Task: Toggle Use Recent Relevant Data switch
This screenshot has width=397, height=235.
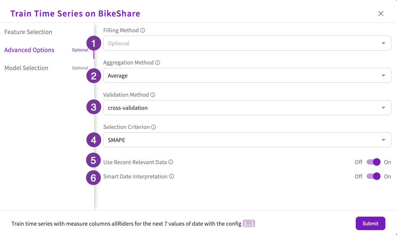Action: coord(373,162)
